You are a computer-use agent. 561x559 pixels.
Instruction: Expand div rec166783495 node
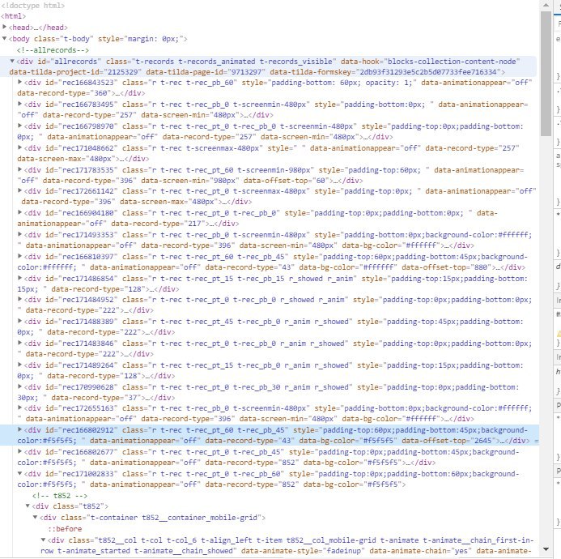click(x=20, y=104)
